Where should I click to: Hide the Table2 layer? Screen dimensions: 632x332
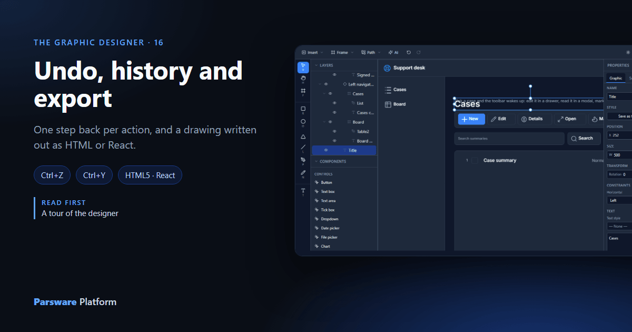(x=334, y=131)
